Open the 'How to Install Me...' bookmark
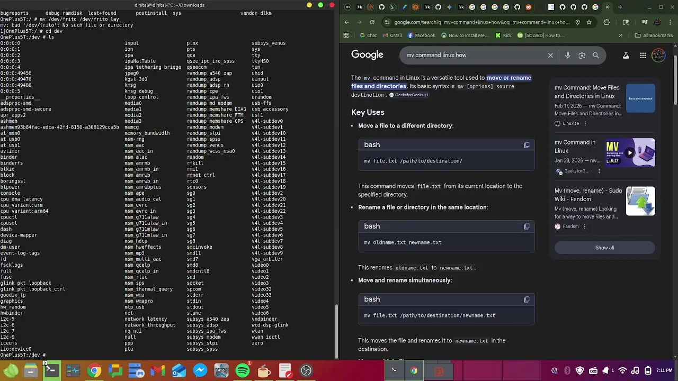 click(x=464, y=35)
